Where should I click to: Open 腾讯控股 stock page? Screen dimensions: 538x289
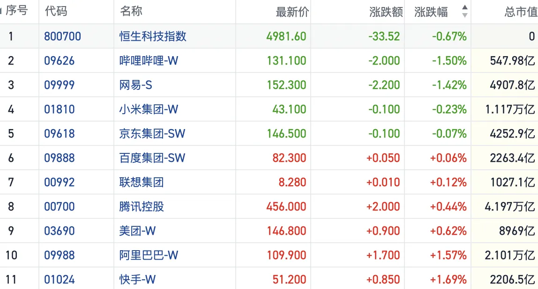click(x=142, y=207)
